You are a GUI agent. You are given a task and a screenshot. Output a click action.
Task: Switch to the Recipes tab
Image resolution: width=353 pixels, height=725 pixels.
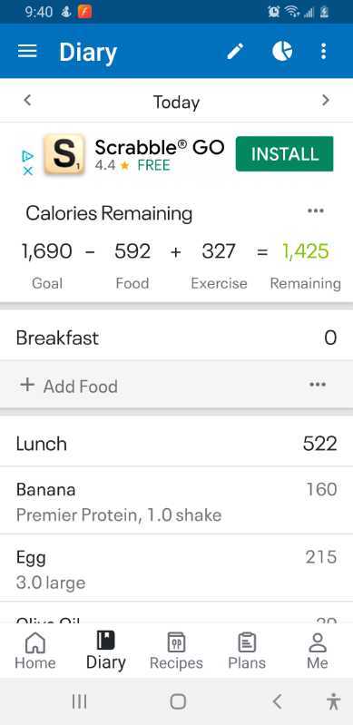[176, 651]
